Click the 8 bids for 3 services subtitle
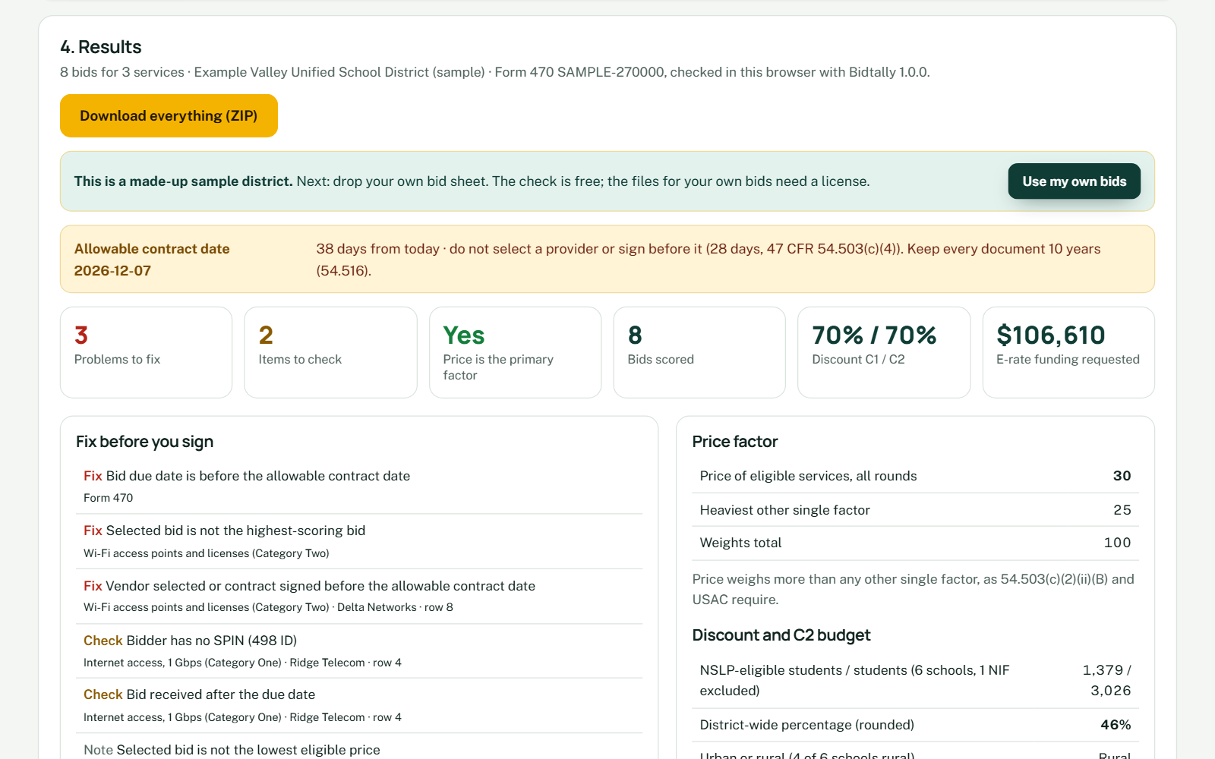1215x759 pixels. pos(495,72)
